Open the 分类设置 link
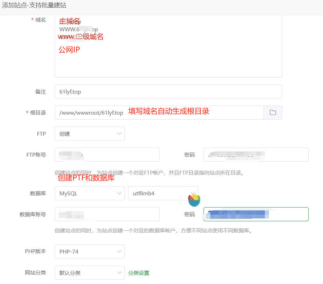Viewport: 323px width, 284px height. coord(138,273)
